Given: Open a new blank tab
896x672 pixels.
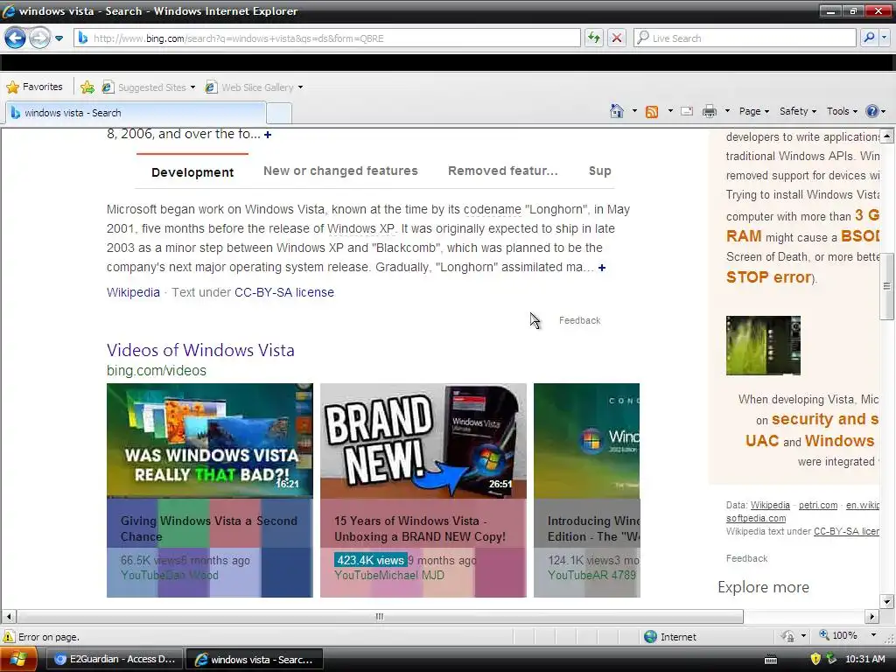Looking at the screenshot, I should click(279, 113).
